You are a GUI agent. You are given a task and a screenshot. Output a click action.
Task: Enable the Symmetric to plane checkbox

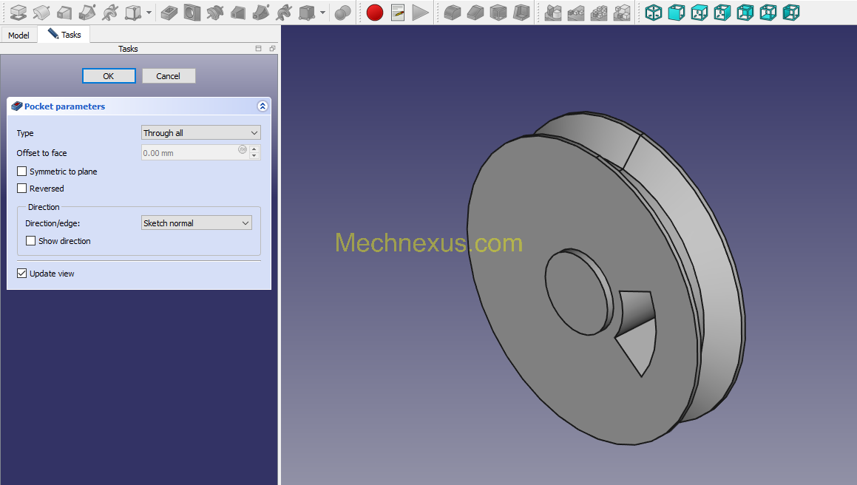click(22, 171)
